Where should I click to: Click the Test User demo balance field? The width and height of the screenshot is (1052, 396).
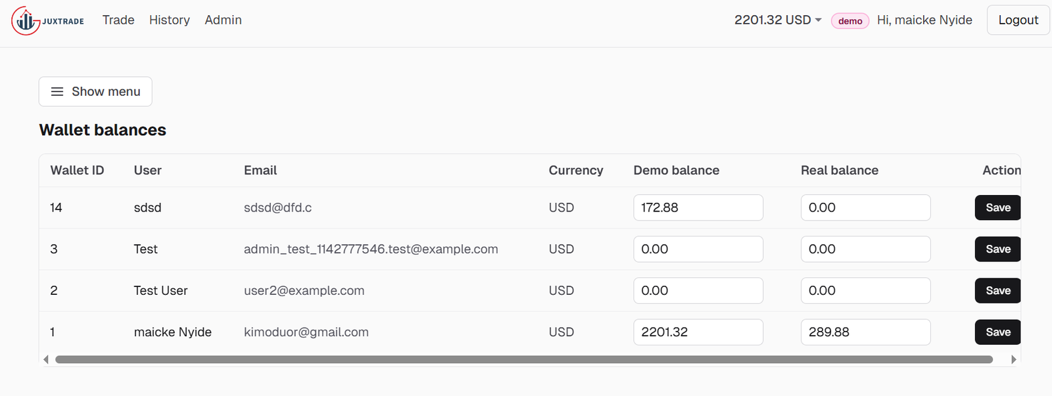(x=698, y=290)
